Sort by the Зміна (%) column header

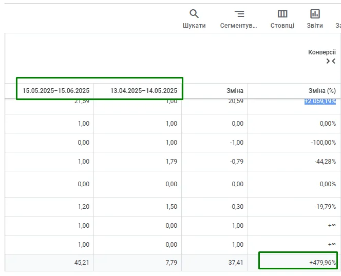(322, 91)
